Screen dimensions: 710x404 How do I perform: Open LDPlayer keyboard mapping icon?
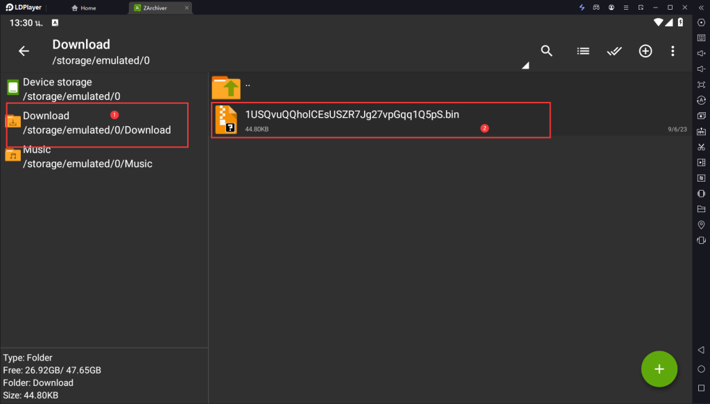(701, 37)
